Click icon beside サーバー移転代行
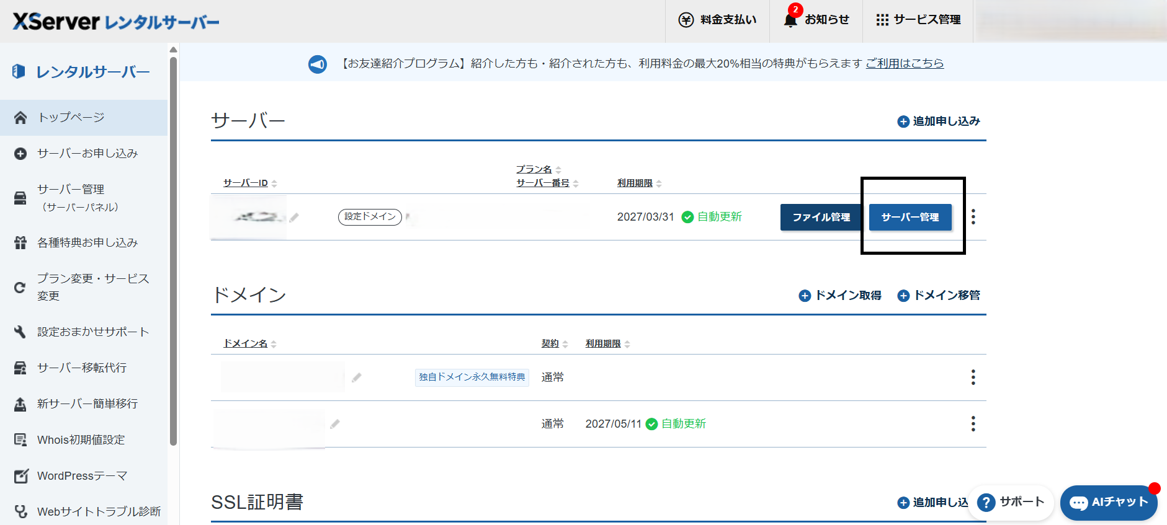The width and height of the screenshot is (1167, 525). (x=20, y=368)
